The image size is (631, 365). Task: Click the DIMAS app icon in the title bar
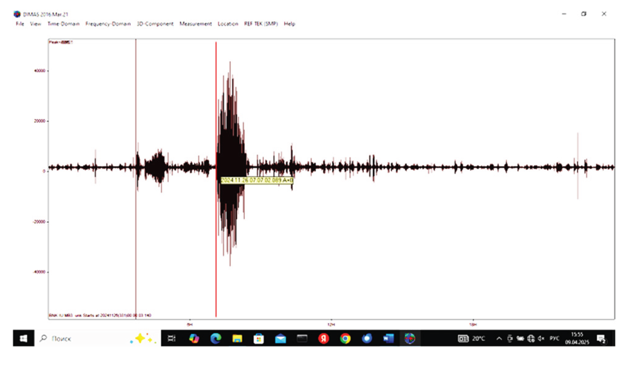point(17,14)
